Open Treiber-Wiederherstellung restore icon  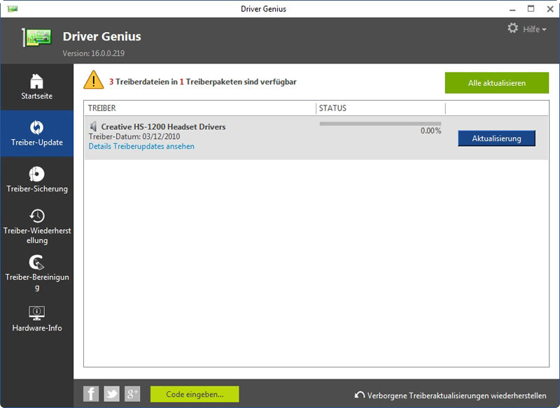point(36,216)
